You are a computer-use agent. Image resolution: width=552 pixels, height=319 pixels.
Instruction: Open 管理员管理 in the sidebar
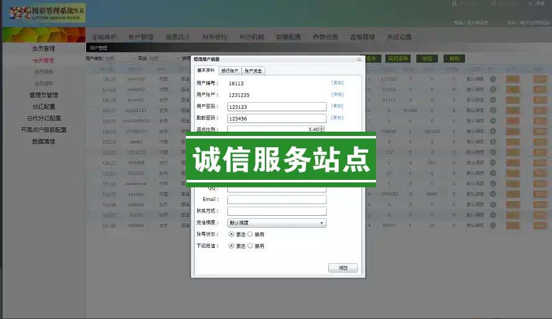pyautogui.click(x=43, y=95)
